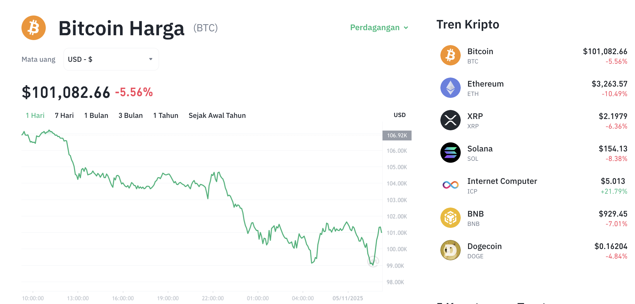Click the watermark circle on the chart

pos(373,261)
